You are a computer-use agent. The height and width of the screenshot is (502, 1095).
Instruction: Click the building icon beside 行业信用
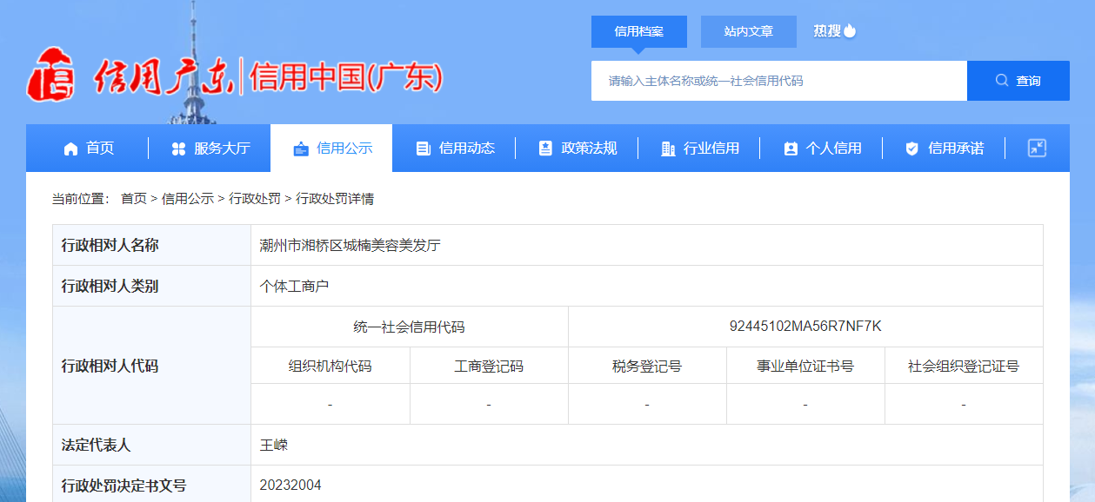668,149
